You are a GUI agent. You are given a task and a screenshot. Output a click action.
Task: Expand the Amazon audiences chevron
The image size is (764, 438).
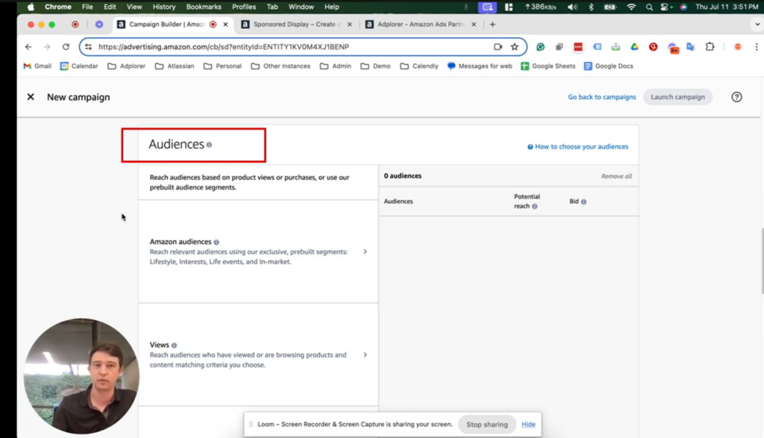point(365,252)
